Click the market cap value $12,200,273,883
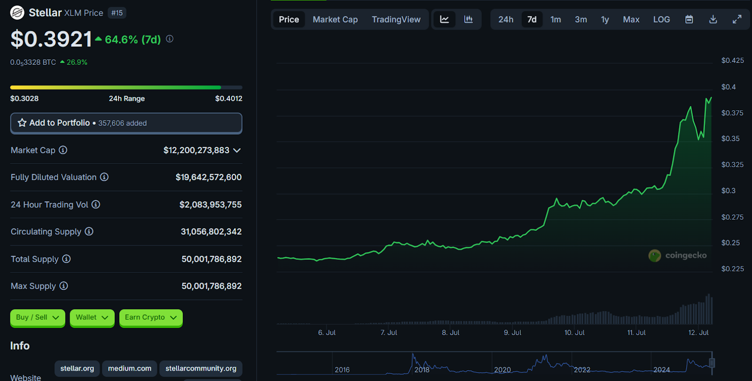The height and width of the screenshot is (381, 752). pyautogui.click(x=196, y=150)
